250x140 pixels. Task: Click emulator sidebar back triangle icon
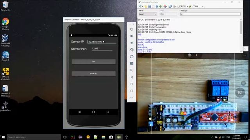click(x=132, y=77)
